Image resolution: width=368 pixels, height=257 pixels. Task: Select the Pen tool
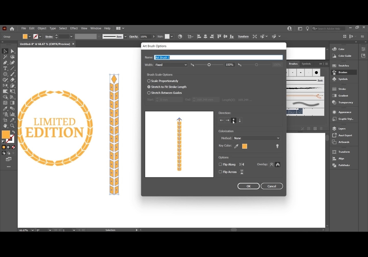pos(5,63)
